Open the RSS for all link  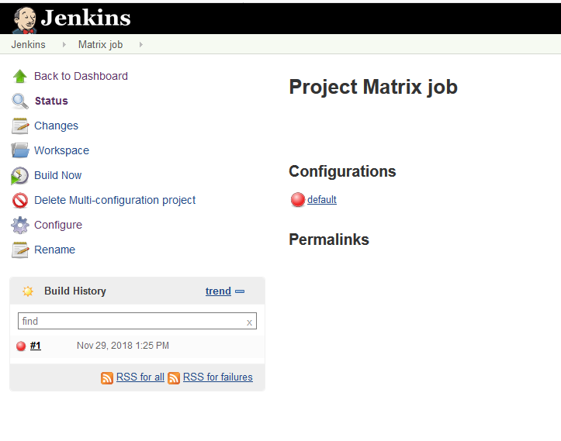click(140, 377)
